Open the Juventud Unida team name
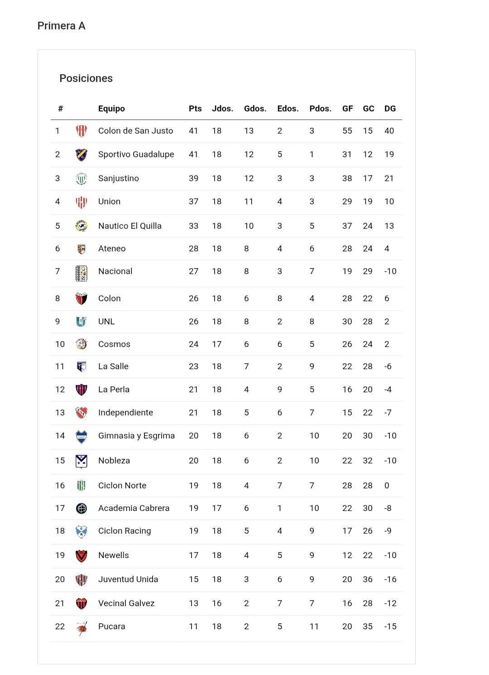489x675 pixels. (x=128, y=579)
